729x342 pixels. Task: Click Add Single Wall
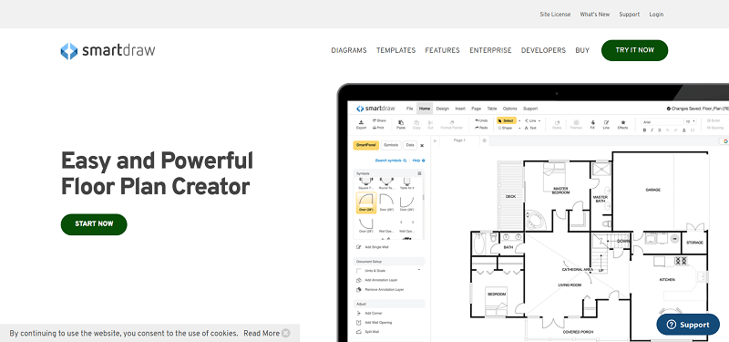pos(373,247)
